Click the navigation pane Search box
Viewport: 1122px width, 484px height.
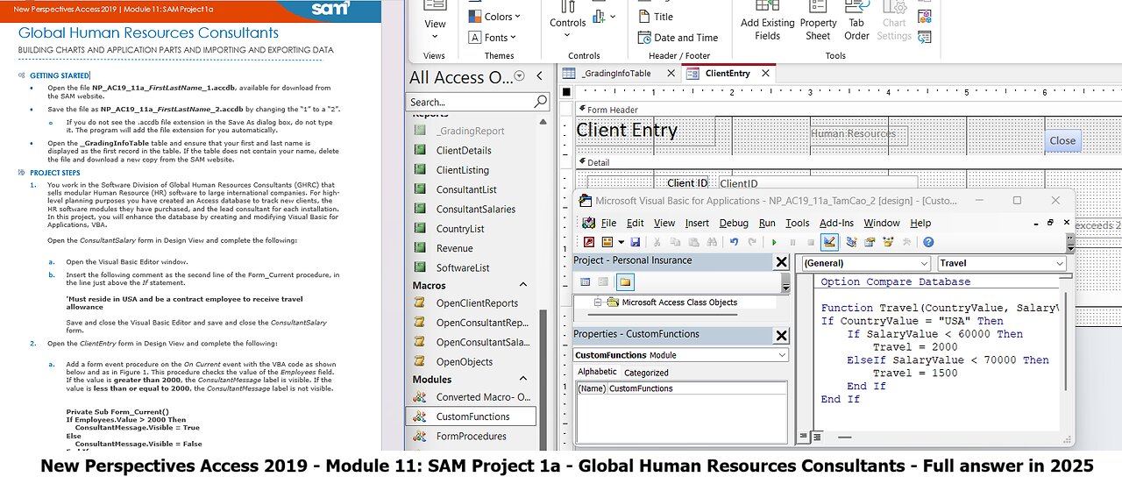coord(479,102)
